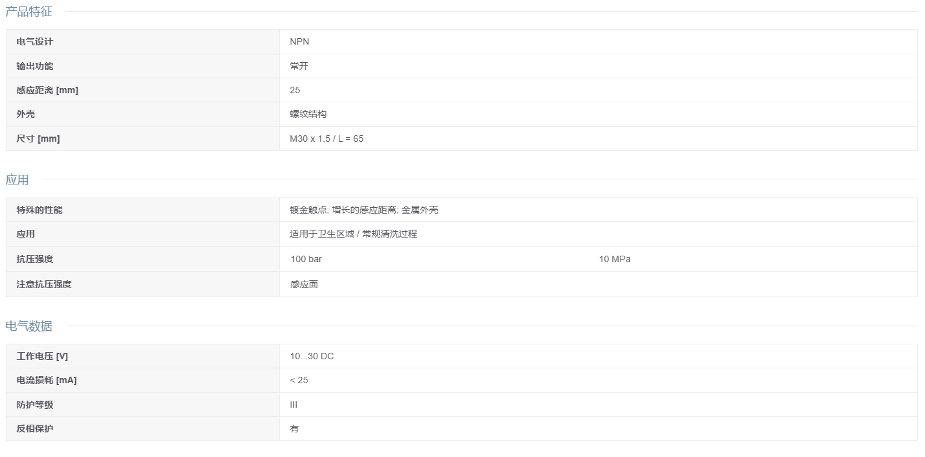This screenshot has height=457, width=925.
Task: Select the 有 value for 反相保护
Action: pyautogui.click(x=295, y=429)
